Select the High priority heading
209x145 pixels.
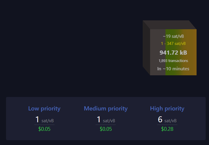[x=167, y=109]
